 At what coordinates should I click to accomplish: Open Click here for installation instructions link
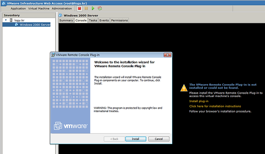click(215, 106)
